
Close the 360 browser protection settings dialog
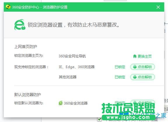coord(158,7)
